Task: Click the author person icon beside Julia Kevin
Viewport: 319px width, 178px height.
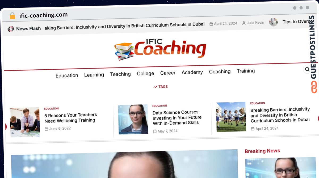Action: [244, 23]
